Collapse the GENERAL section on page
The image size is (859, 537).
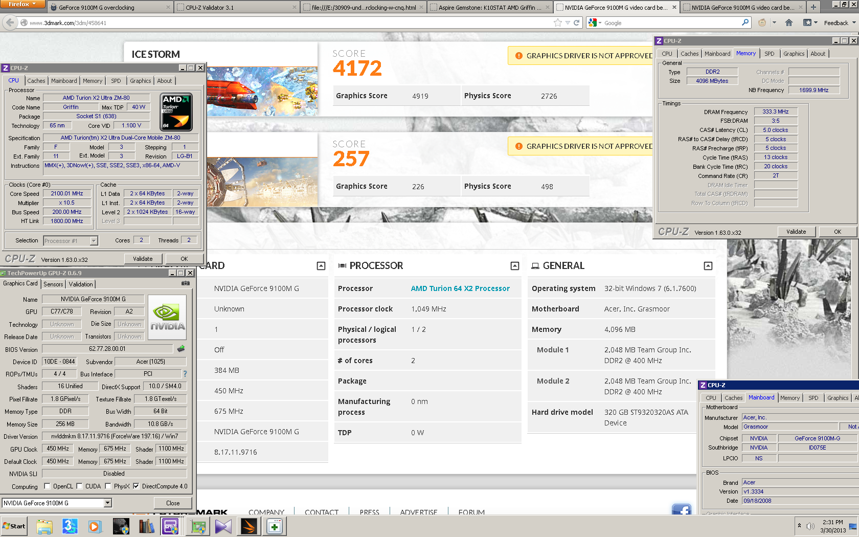708,266
